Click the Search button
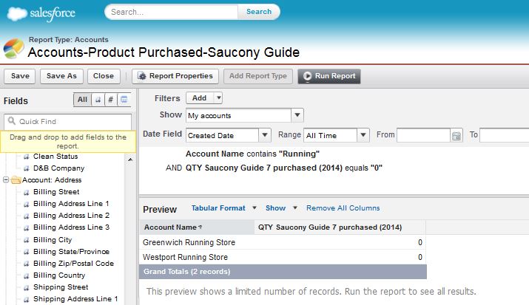Viewport: 529px width, 305px height. coord(259,12)
